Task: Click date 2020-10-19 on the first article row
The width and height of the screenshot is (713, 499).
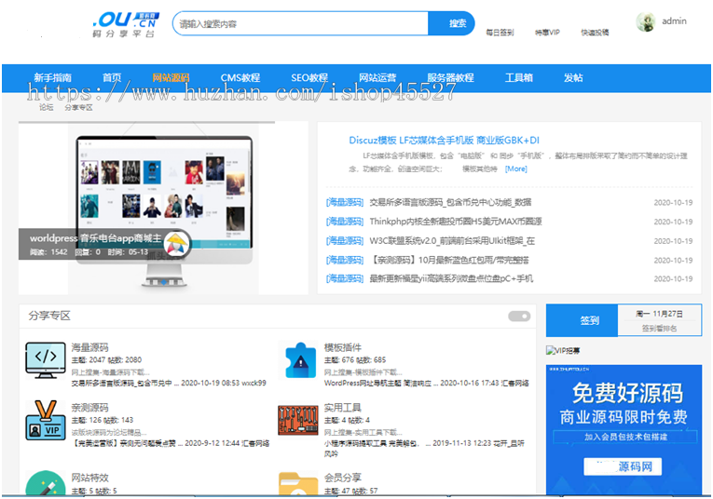Action: 673,203
